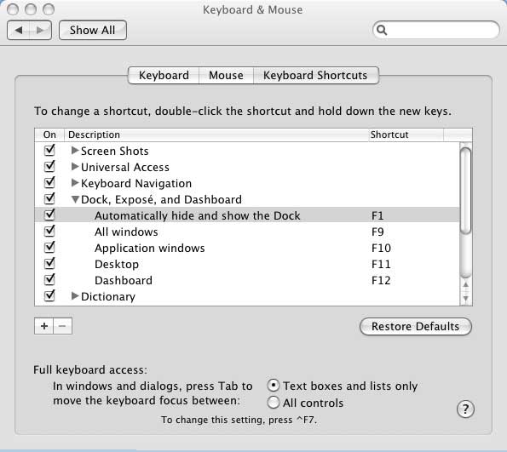Remove shortcut with the minus button
This screenshot has width=507, height=452.
pos(63,326)
